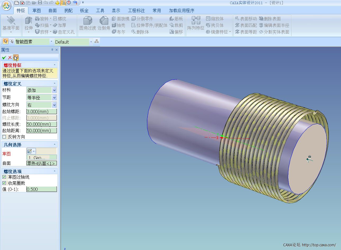Open the CAXA application menu orb

click(x=7, y=6)
